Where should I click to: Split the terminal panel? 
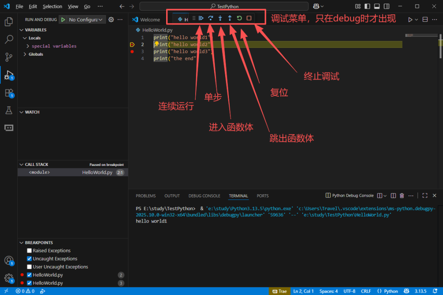[x=393, y=195]
